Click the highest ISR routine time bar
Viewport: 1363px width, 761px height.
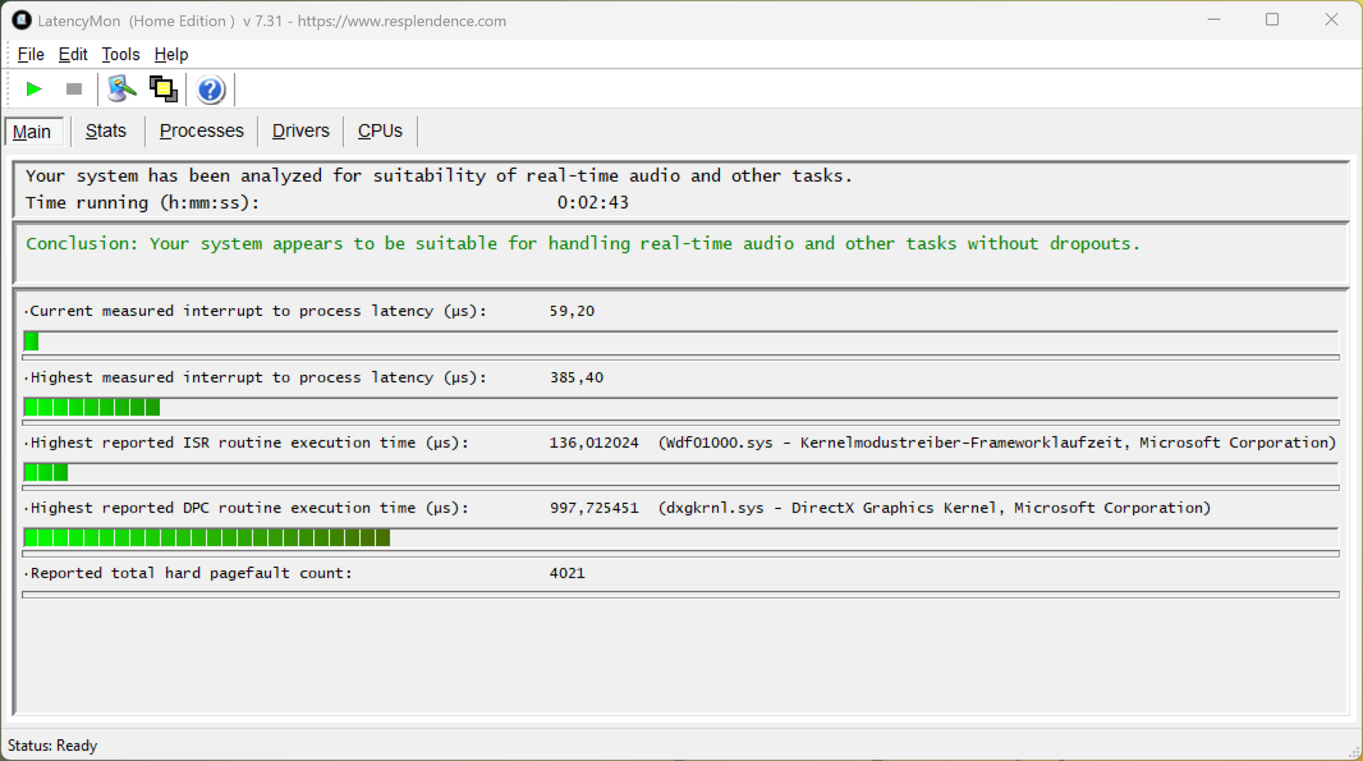(681, 473)
